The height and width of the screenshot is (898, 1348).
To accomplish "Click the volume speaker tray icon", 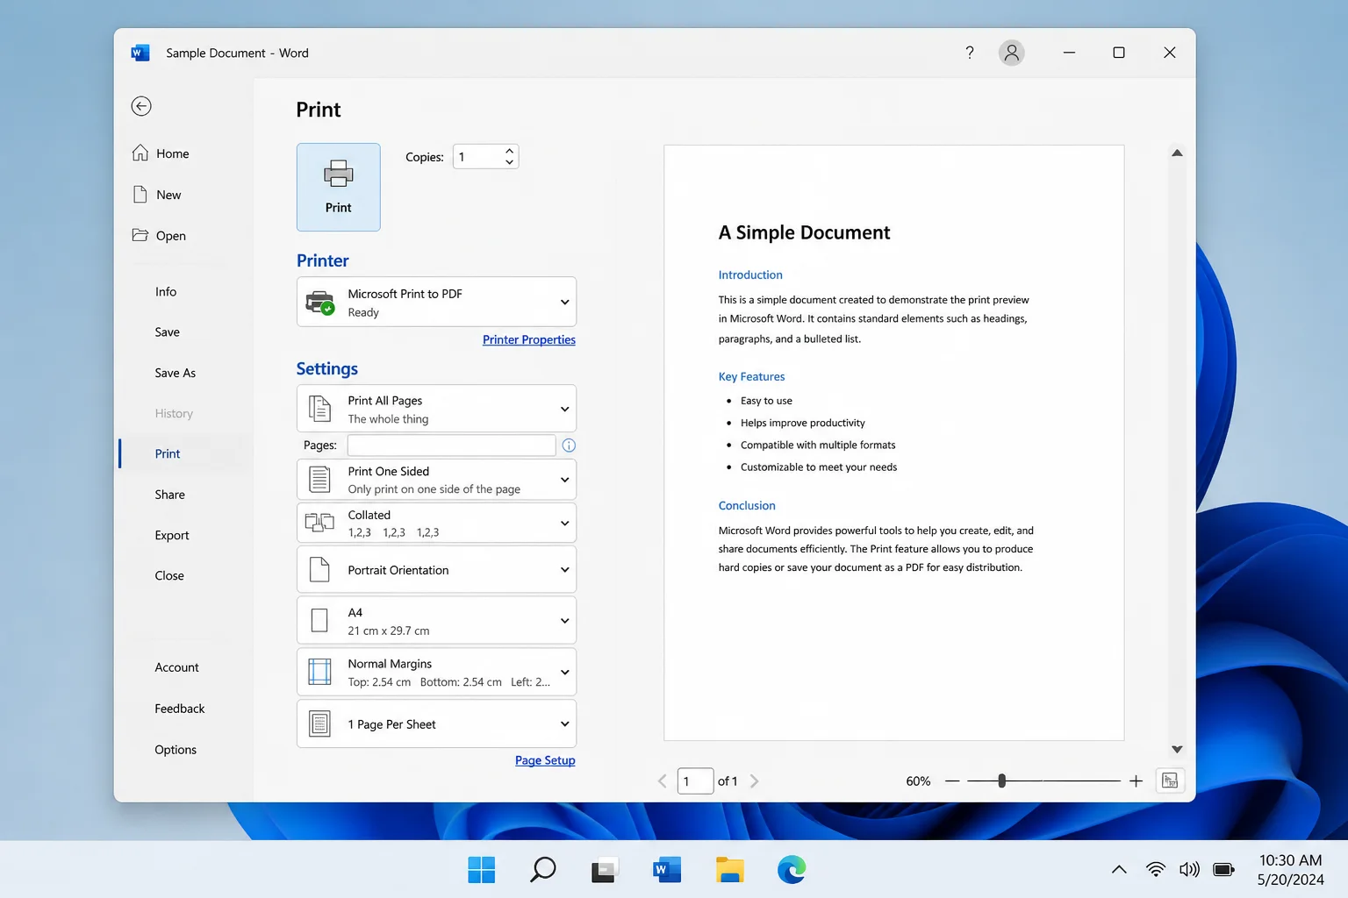I will point(1189,870).
